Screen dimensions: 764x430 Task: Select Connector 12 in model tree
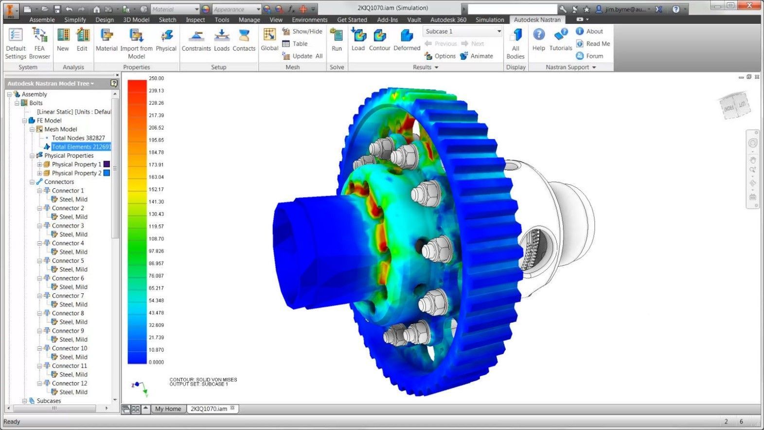[70, 383]
